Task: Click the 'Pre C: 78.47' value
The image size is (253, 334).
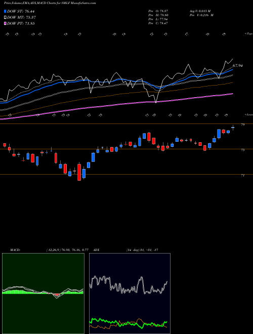Action: (158, 23)
